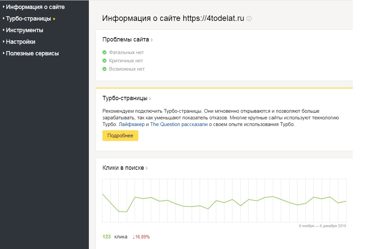Image resolution: width=382 pixels, height=249 pixels.
Task: Click the info icon beside the site URL
Action: point(249,19)
